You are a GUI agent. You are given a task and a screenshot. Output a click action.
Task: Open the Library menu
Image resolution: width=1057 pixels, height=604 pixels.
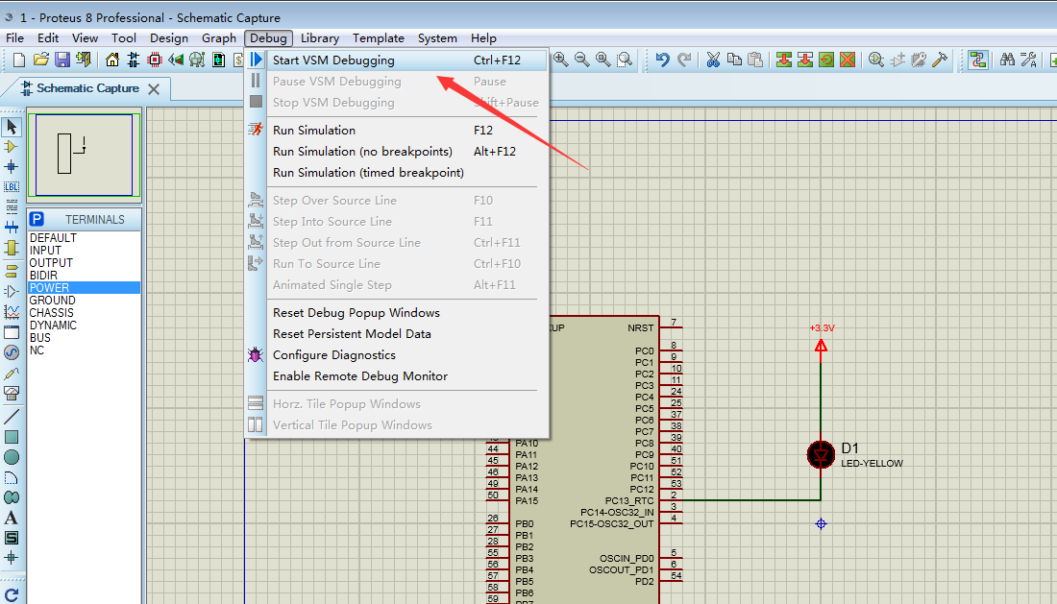click(319, 38)
